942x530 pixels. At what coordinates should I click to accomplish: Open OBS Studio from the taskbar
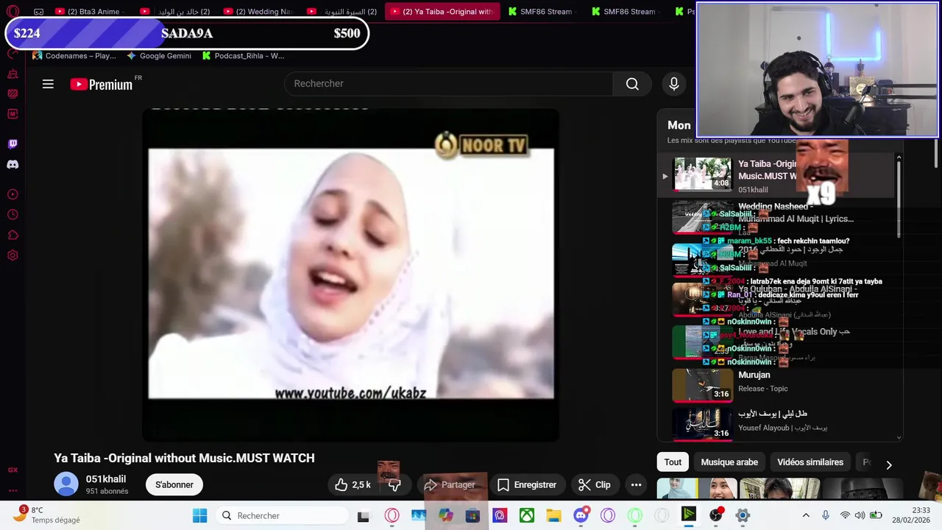coord(715,516)
